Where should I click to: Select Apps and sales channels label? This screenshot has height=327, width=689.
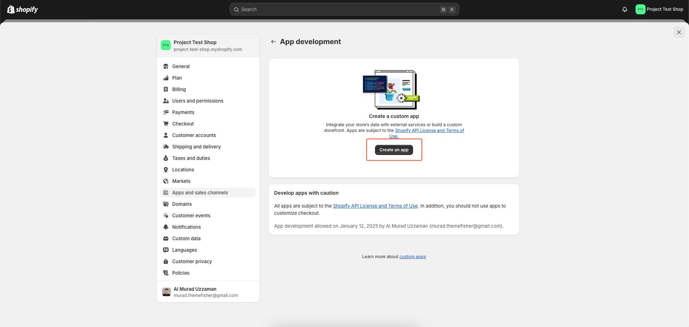click(200, 193)
